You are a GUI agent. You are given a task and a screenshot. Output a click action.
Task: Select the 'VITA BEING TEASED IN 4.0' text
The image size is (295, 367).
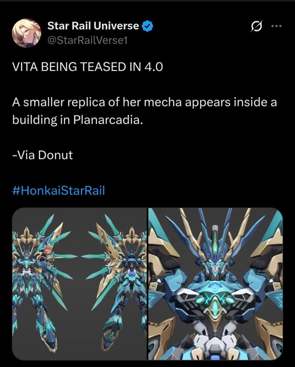click(87, 67)
